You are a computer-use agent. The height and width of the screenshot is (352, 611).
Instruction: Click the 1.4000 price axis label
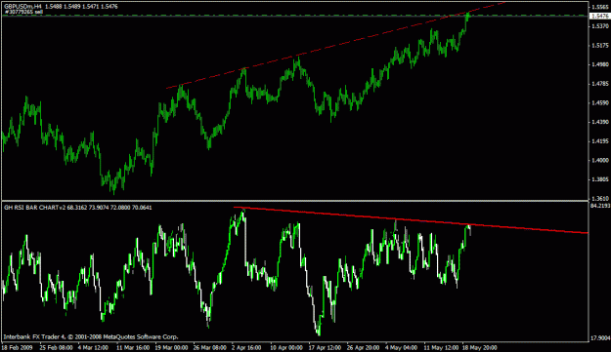(600, 160)
